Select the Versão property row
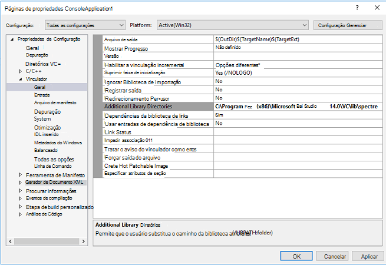 157,56
